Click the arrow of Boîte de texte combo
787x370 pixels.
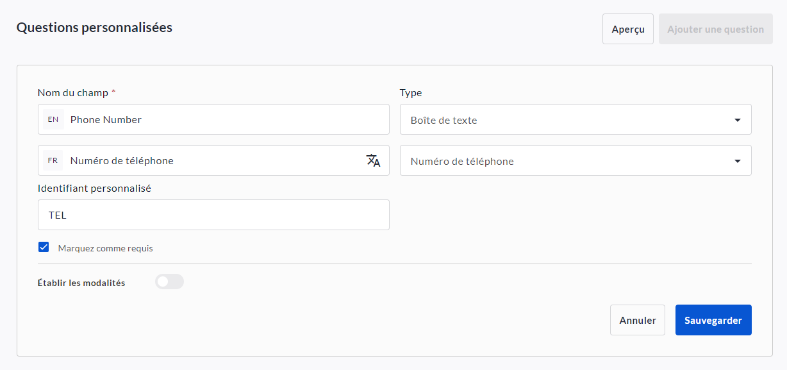tap(737, 120)
